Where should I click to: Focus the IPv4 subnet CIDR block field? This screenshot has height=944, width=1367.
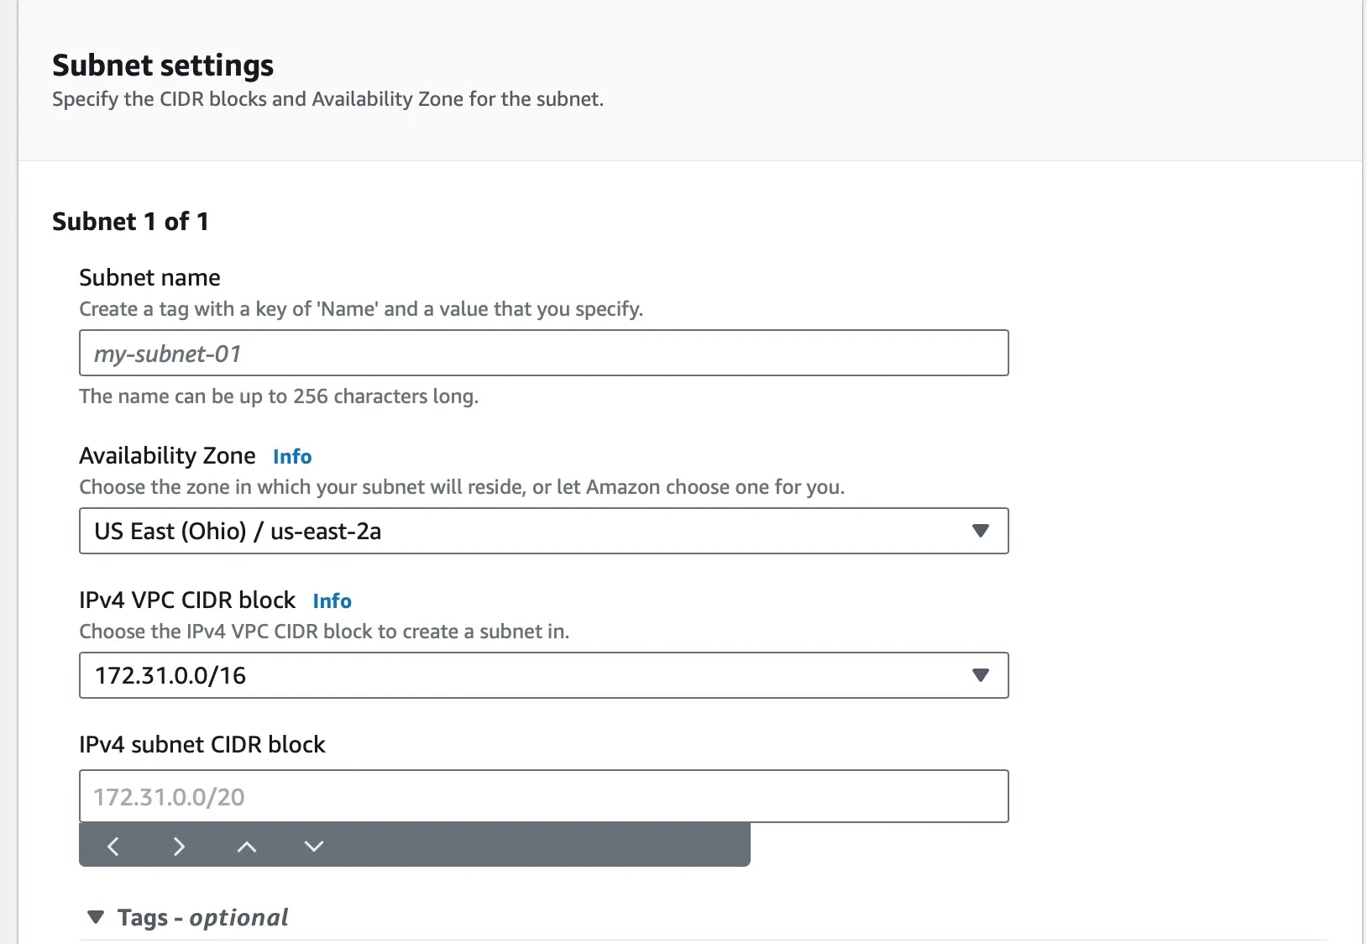[x=542, y=796]
